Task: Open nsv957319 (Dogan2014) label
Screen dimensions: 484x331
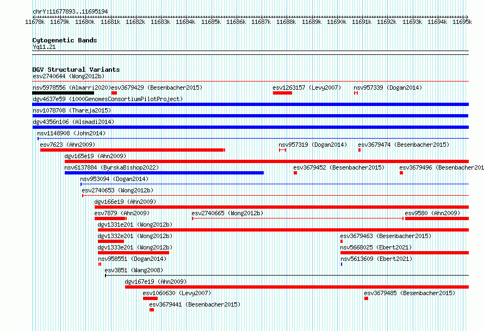Action: tap(313, 145)
